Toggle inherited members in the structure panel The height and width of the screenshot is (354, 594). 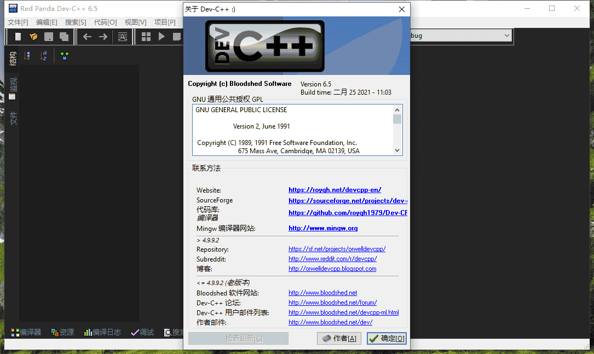pyautogui.click(x=64, y=55)
